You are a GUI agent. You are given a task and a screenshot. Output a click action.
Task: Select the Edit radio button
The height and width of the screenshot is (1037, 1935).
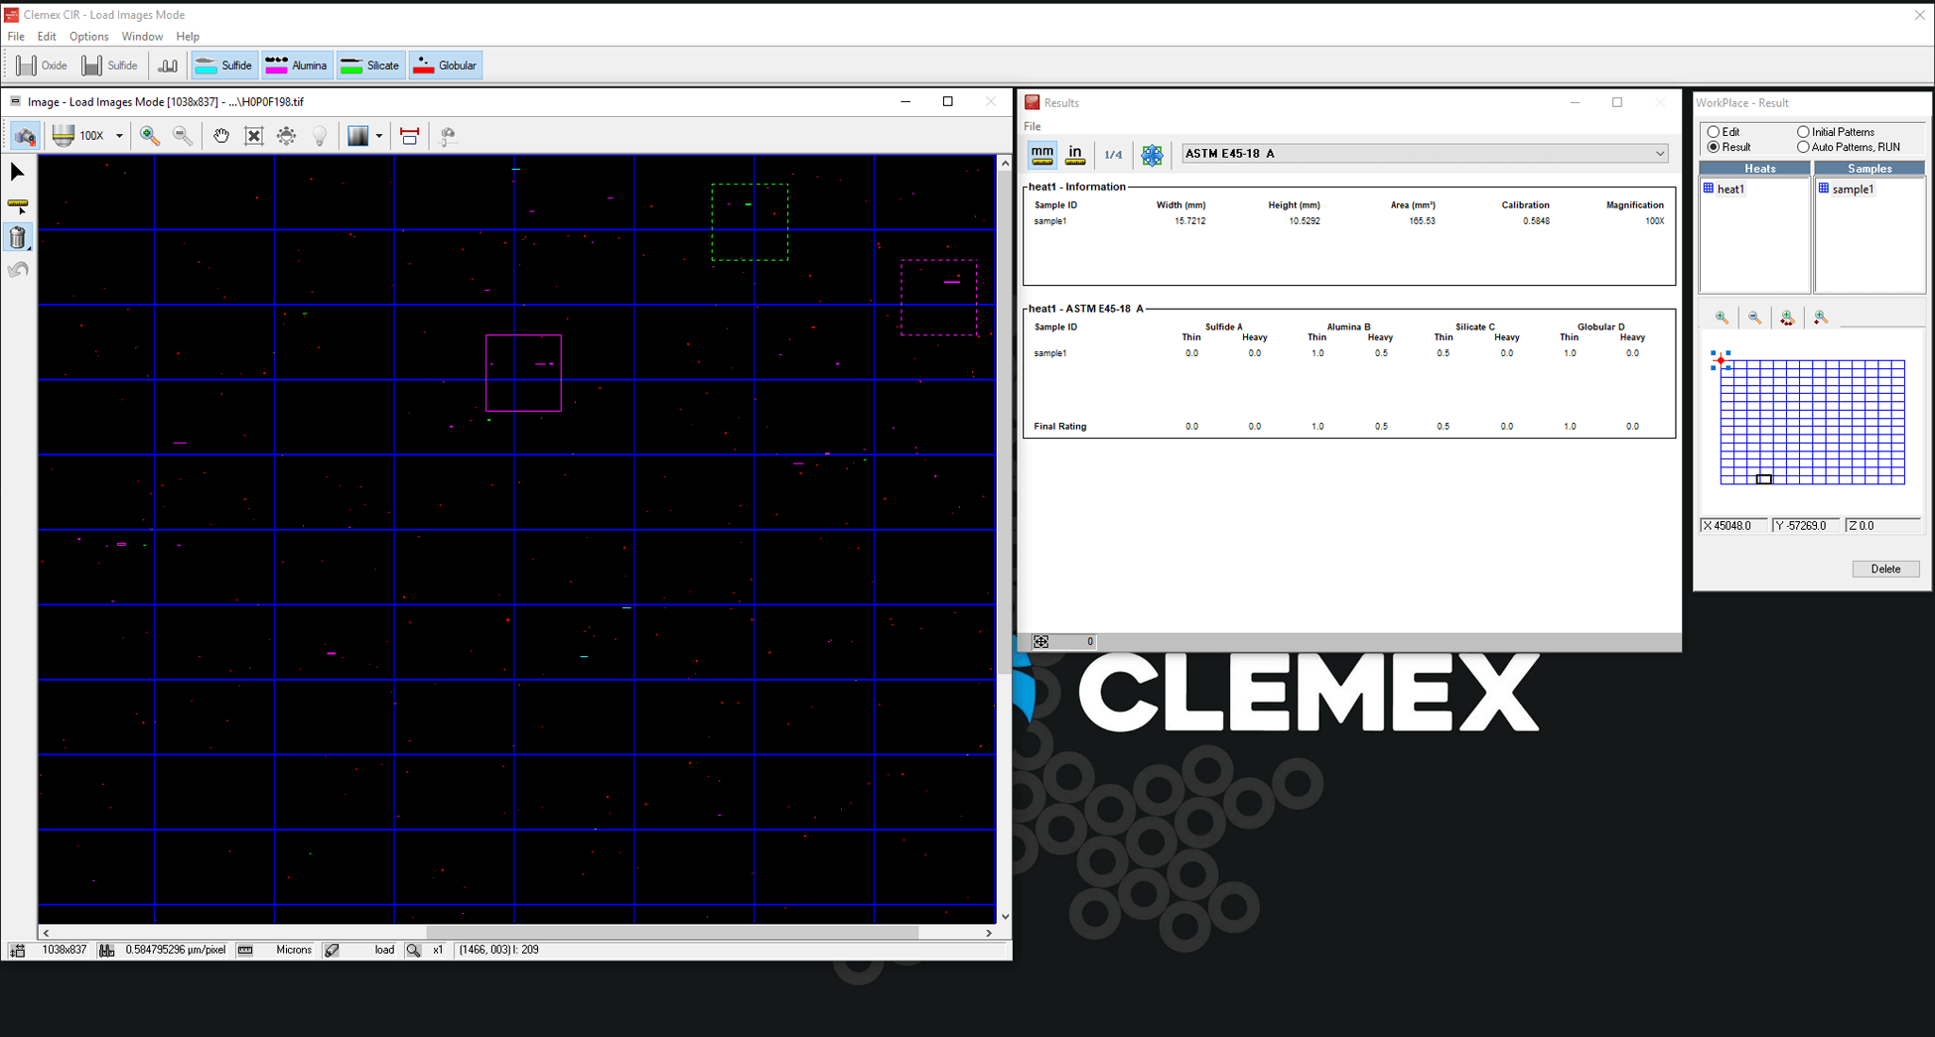(x=1714, y=132)
